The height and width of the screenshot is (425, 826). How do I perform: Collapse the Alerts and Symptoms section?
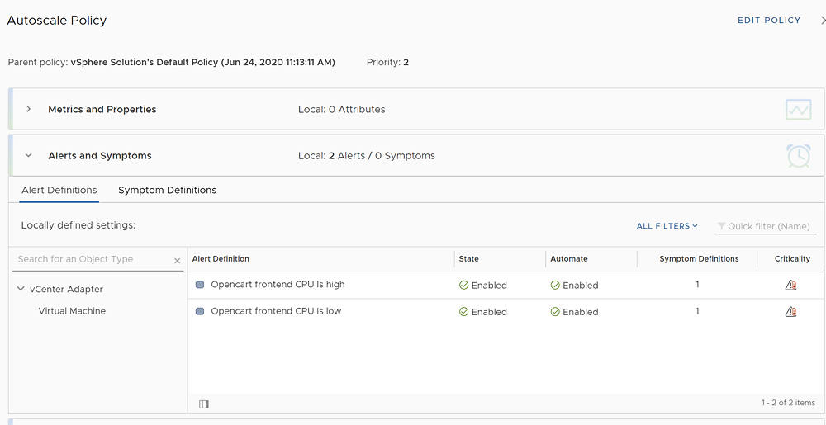coord(28,156)
